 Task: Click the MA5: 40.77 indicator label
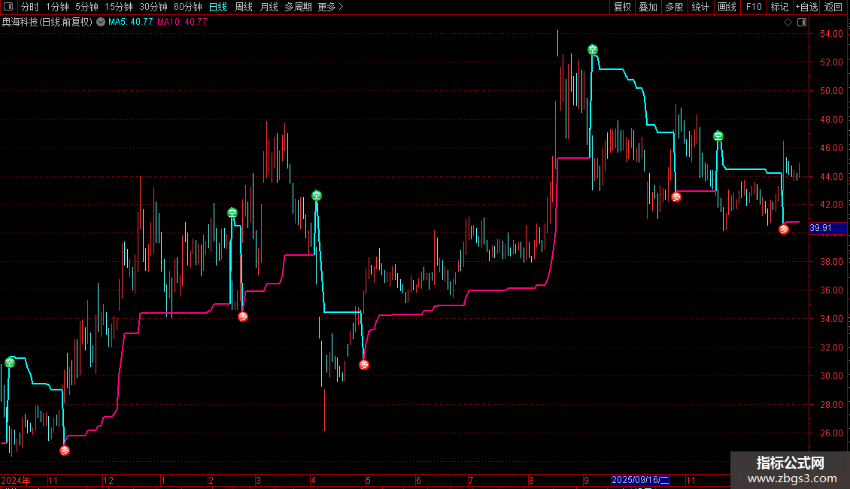point(131,22)
